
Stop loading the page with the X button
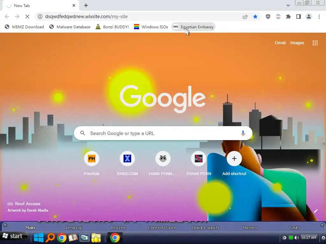pos(27,17)
